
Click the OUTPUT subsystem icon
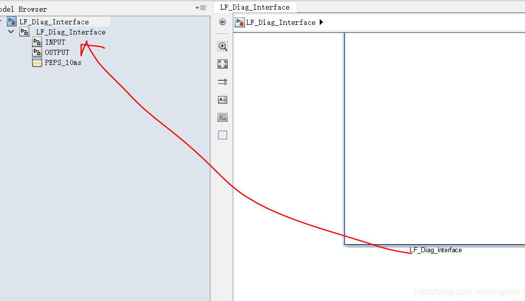pyautogui.click(x=37, y=52)
